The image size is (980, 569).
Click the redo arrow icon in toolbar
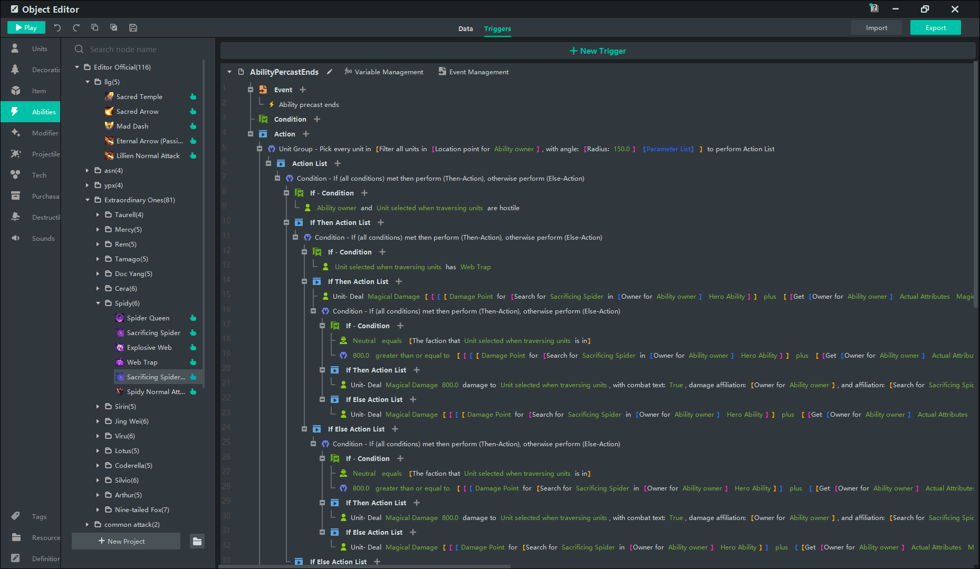coord(76,28)
